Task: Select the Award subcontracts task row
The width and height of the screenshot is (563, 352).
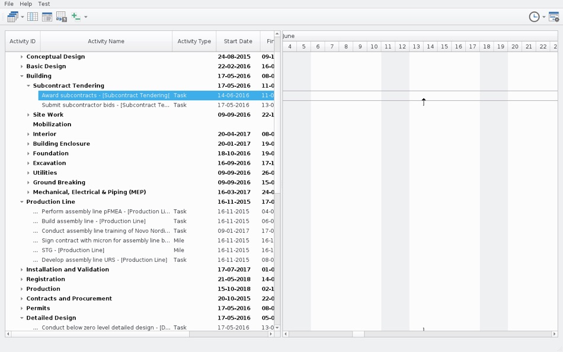Action: tap(156, 95)
